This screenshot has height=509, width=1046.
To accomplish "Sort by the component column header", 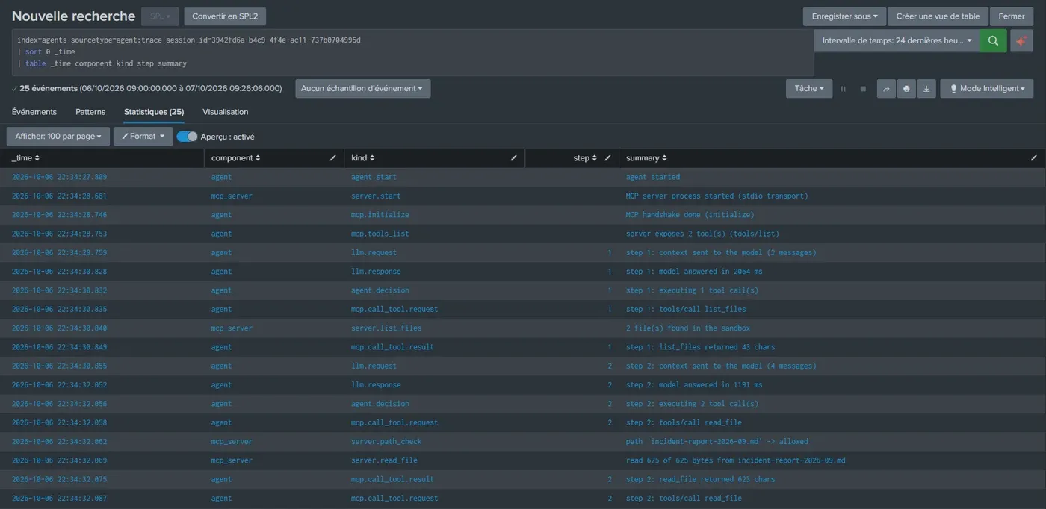I will click(236, 158).
